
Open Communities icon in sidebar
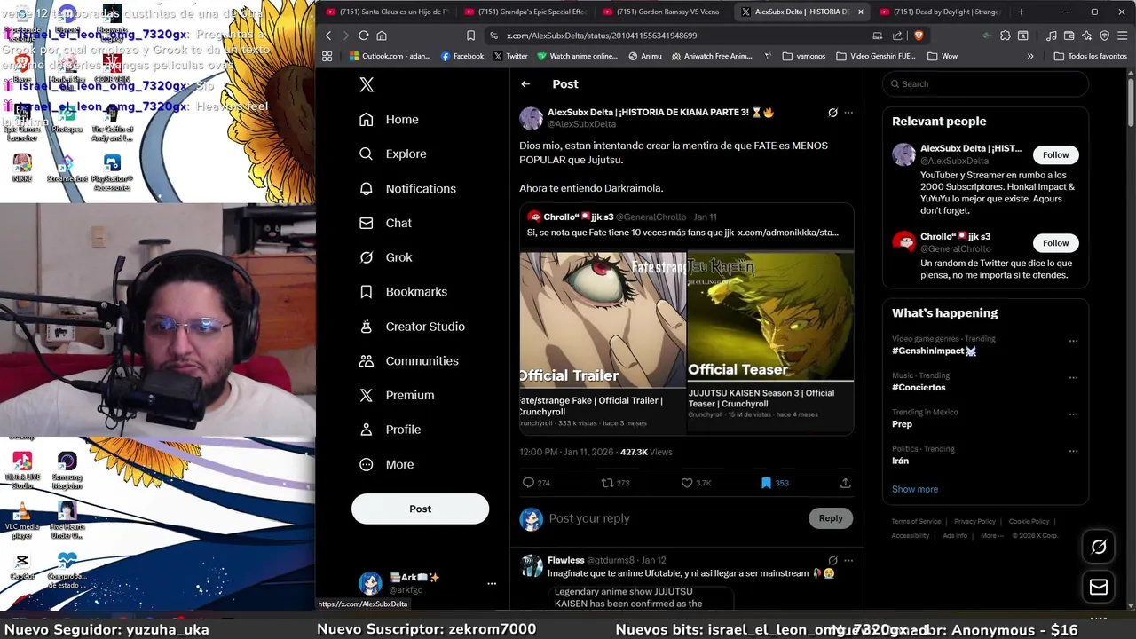pyautogui.click(x=366, y=360)
